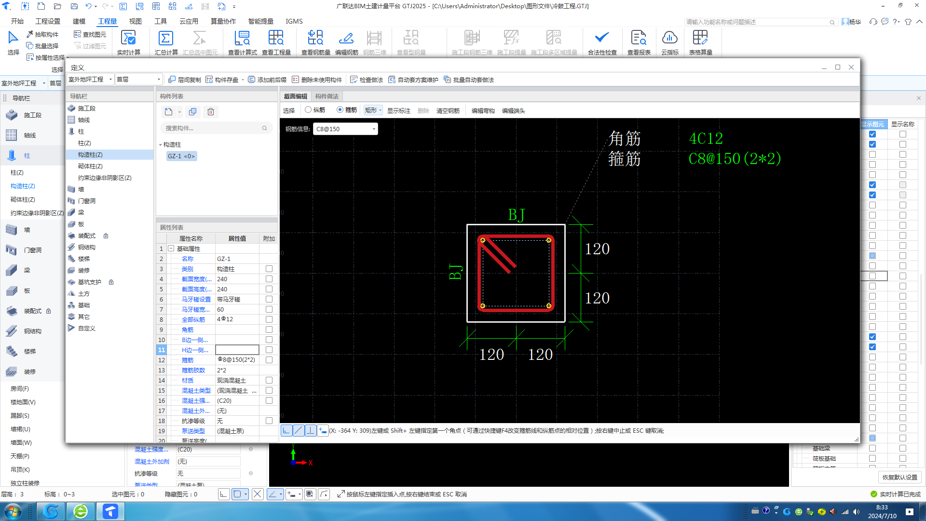
Task: Open new-component dropdown arrow in 构件列表
Action: (179, 112)
